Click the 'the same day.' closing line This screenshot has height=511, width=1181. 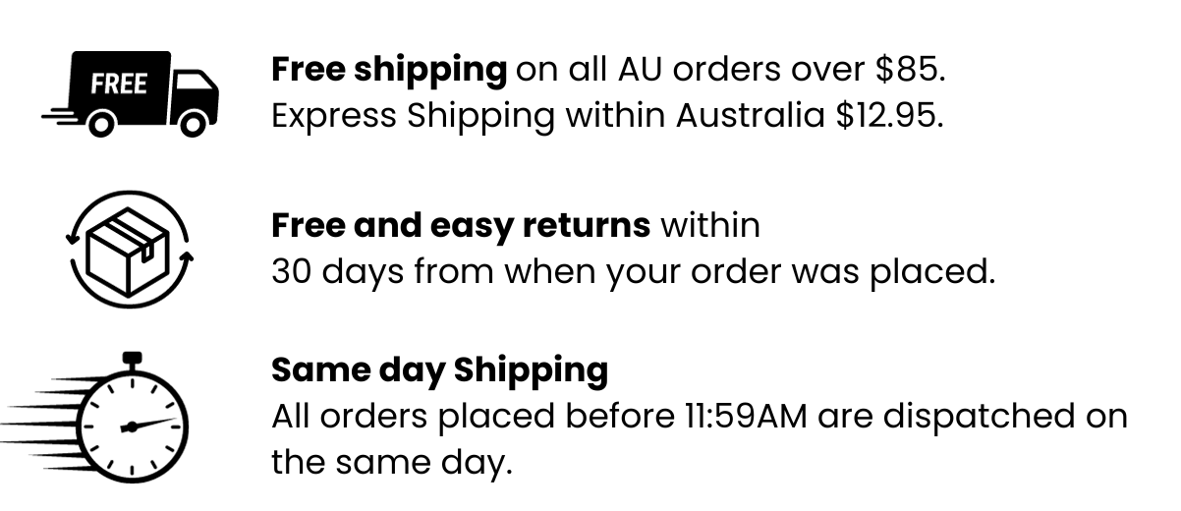[x=392, y=461]
